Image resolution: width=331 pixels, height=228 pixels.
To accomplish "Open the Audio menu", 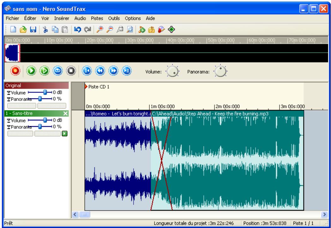I will (80, 18).
